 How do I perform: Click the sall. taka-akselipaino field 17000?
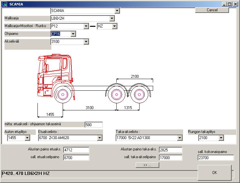(x=171, y=158)
